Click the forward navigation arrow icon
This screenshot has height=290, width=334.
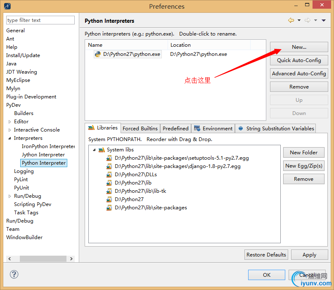(x=308, y=20)
